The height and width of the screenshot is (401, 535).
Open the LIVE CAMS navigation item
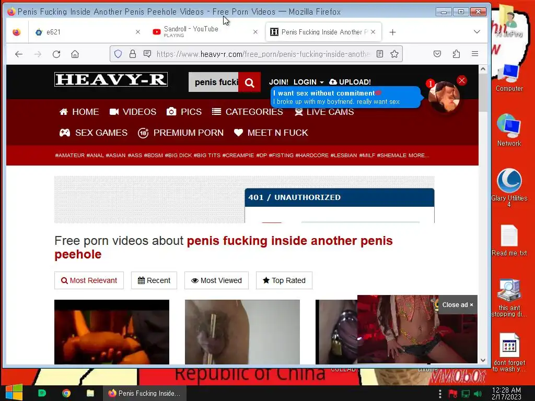coord(324,112)
